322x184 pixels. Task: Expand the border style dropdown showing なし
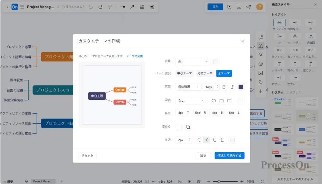pos(191,101)
